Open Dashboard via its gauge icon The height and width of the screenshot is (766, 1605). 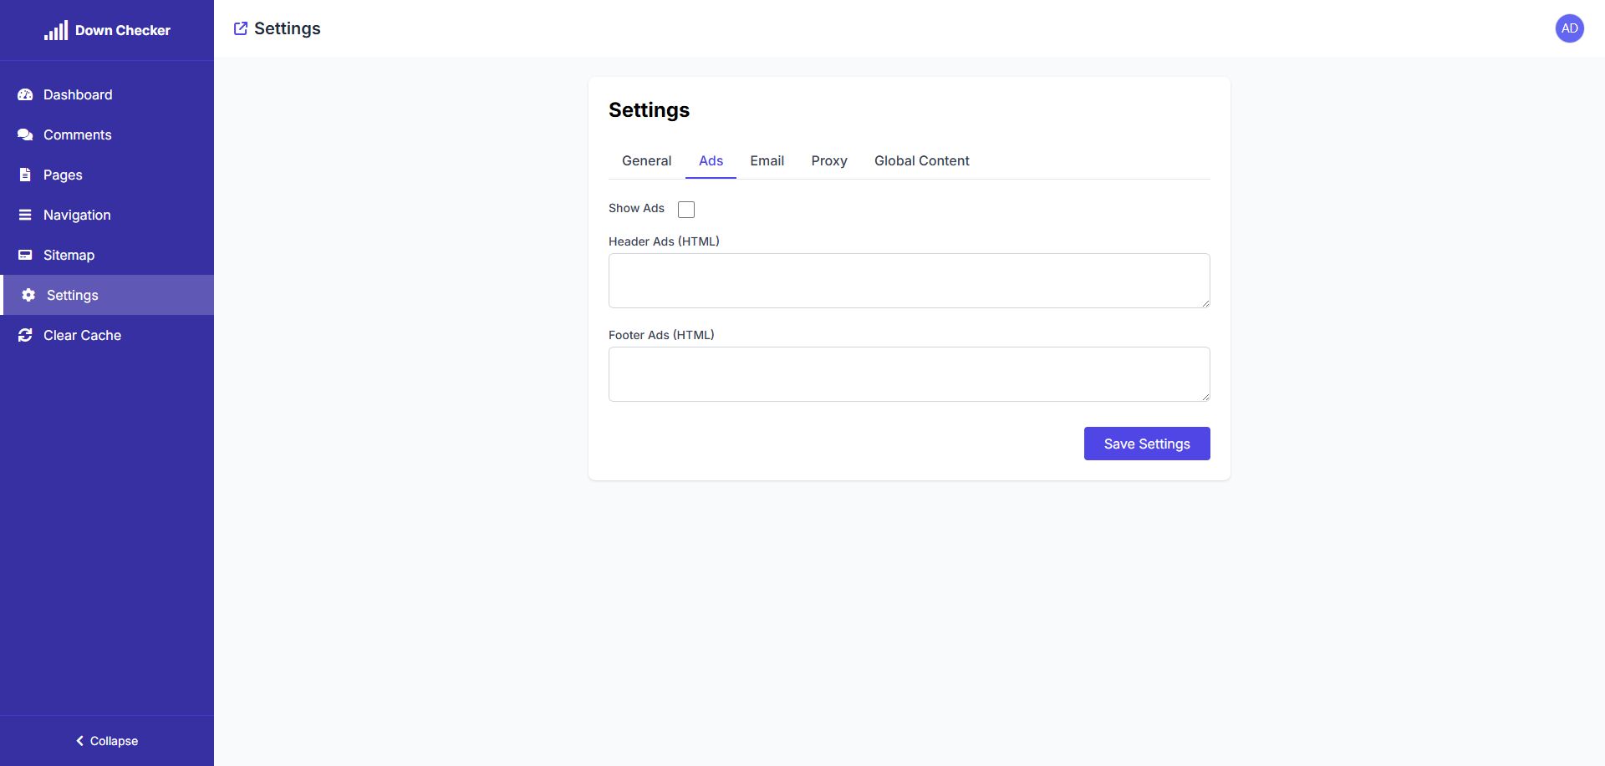[x=25, y=95]
